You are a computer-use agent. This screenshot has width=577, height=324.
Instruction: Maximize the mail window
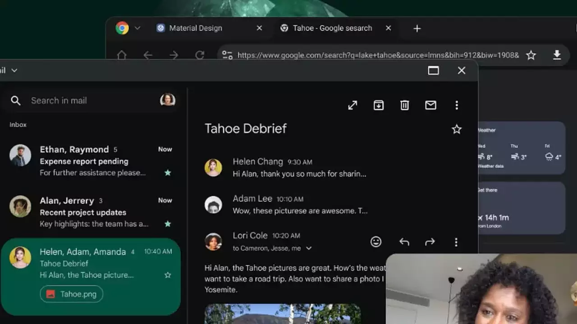click(x=433, y=70)
